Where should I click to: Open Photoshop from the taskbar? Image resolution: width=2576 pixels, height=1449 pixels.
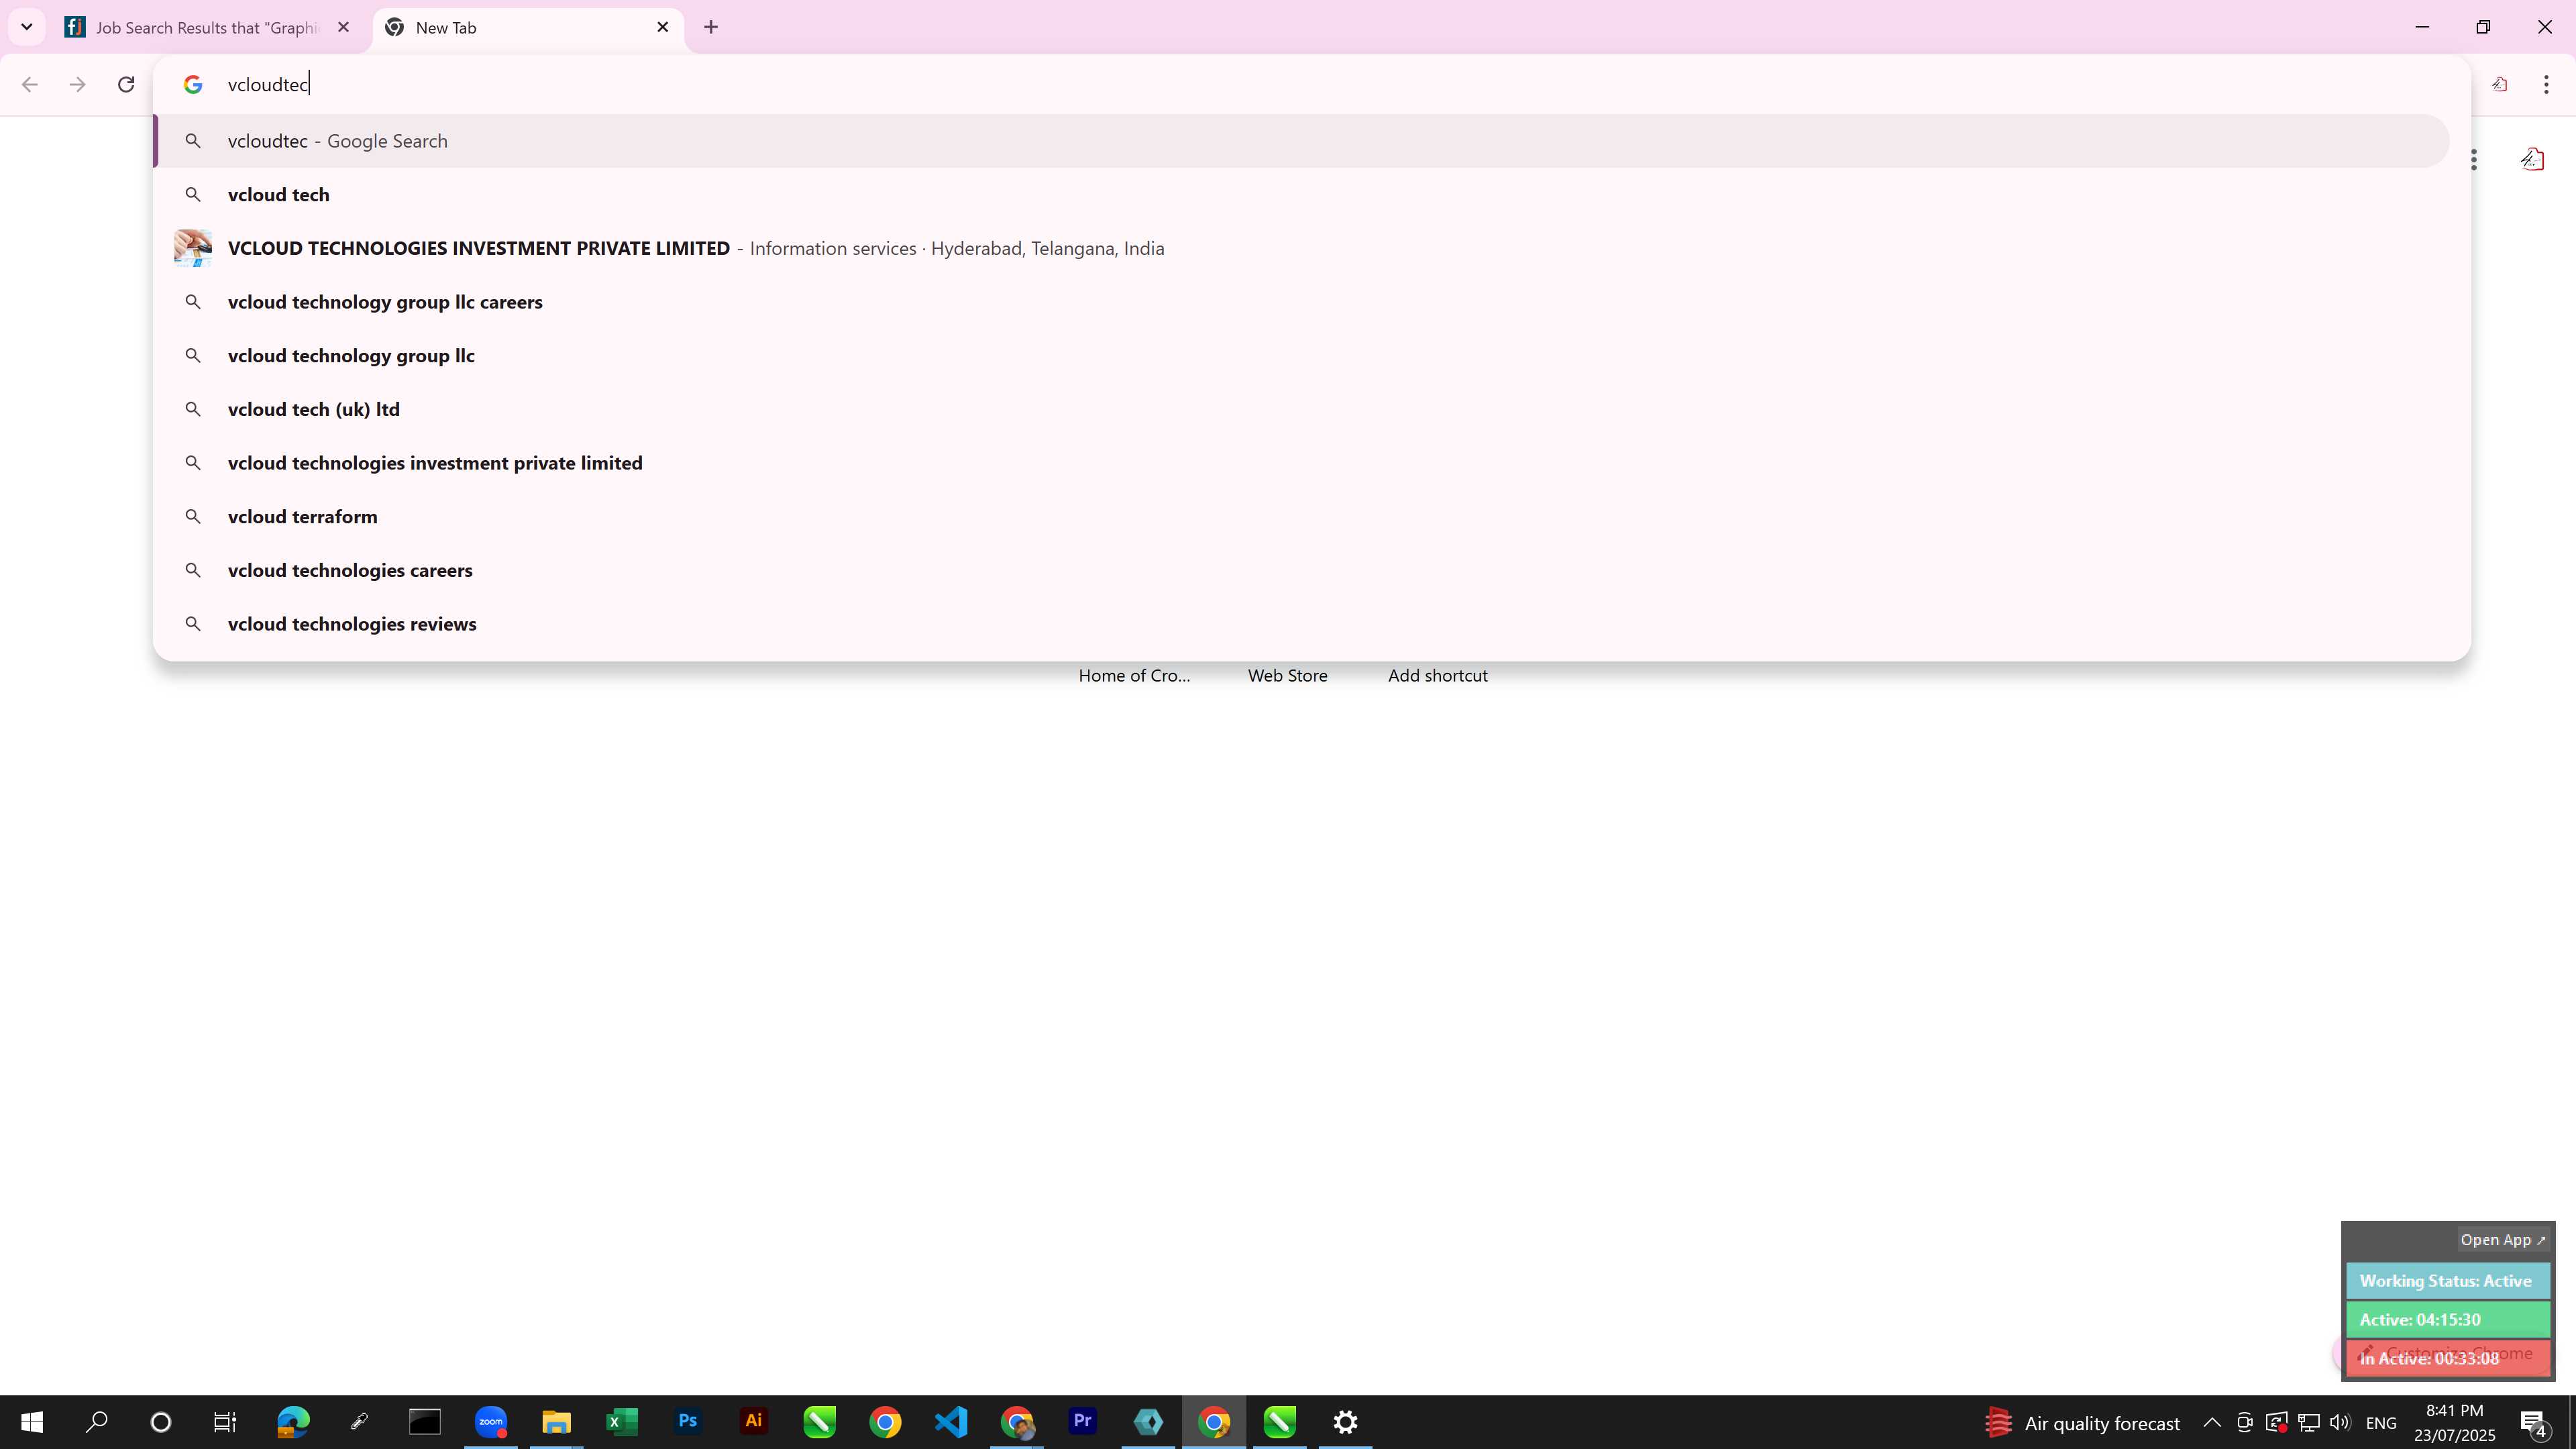coord(688,1422)
